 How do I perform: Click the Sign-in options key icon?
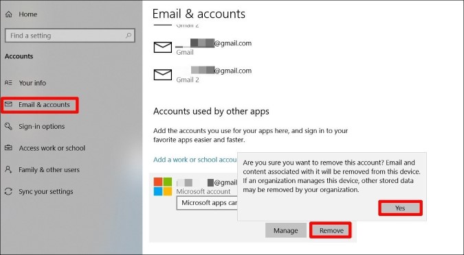8,126
